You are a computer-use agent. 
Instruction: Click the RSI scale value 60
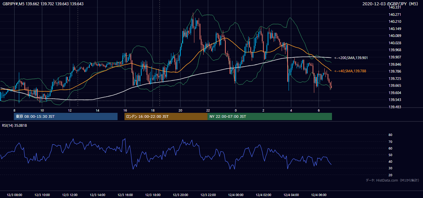tap(390, 148)
